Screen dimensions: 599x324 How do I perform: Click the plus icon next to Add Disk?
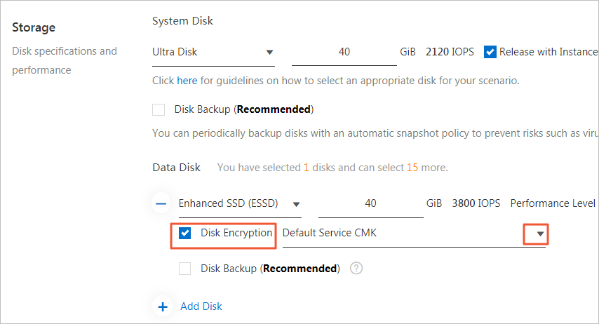click(163, 306)
